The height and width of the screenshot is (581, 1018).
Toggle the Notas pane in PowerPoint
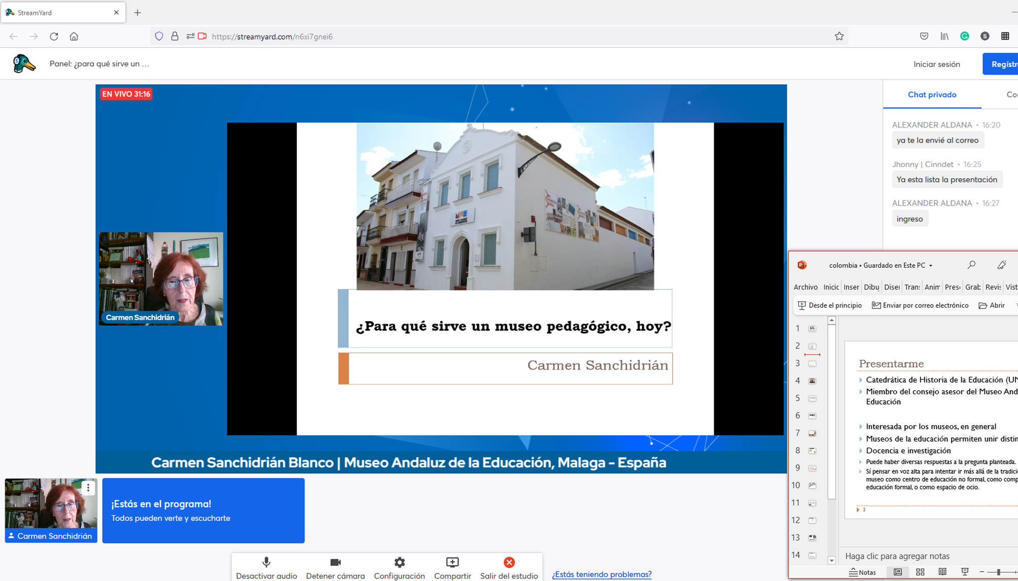[x=862, y=572]
